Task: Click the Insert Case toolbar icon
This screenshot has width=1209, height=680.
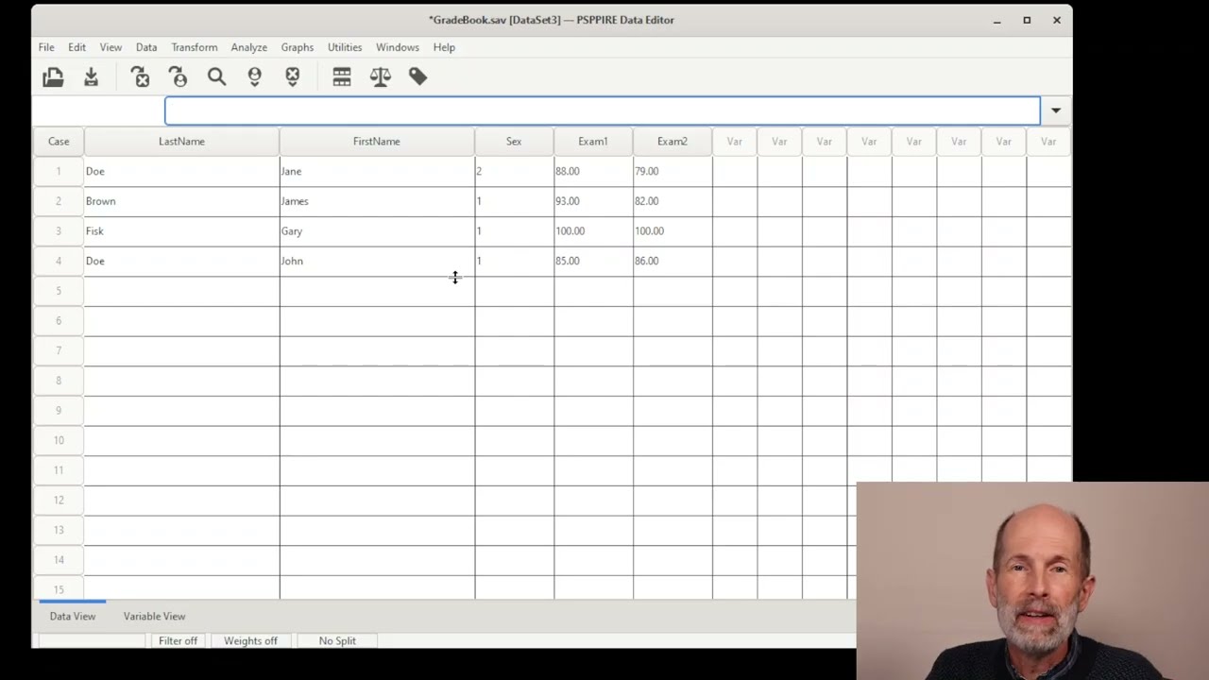Action: click(x=254, y=77)
